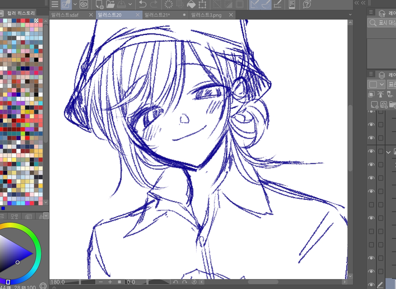The height and width of the screenshot is (289, 396).
Task: Hide the layer with the pencil edit mark
Action: (x=371, y=285)
